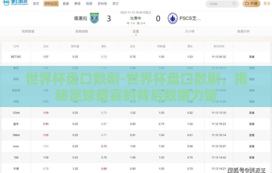This screenshot has width=272, height=173.
Task: Switch to the 大小球 tab
Action: coord(190,31)
